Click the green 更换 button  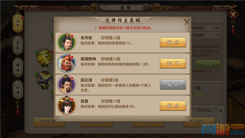pos(208,64)
